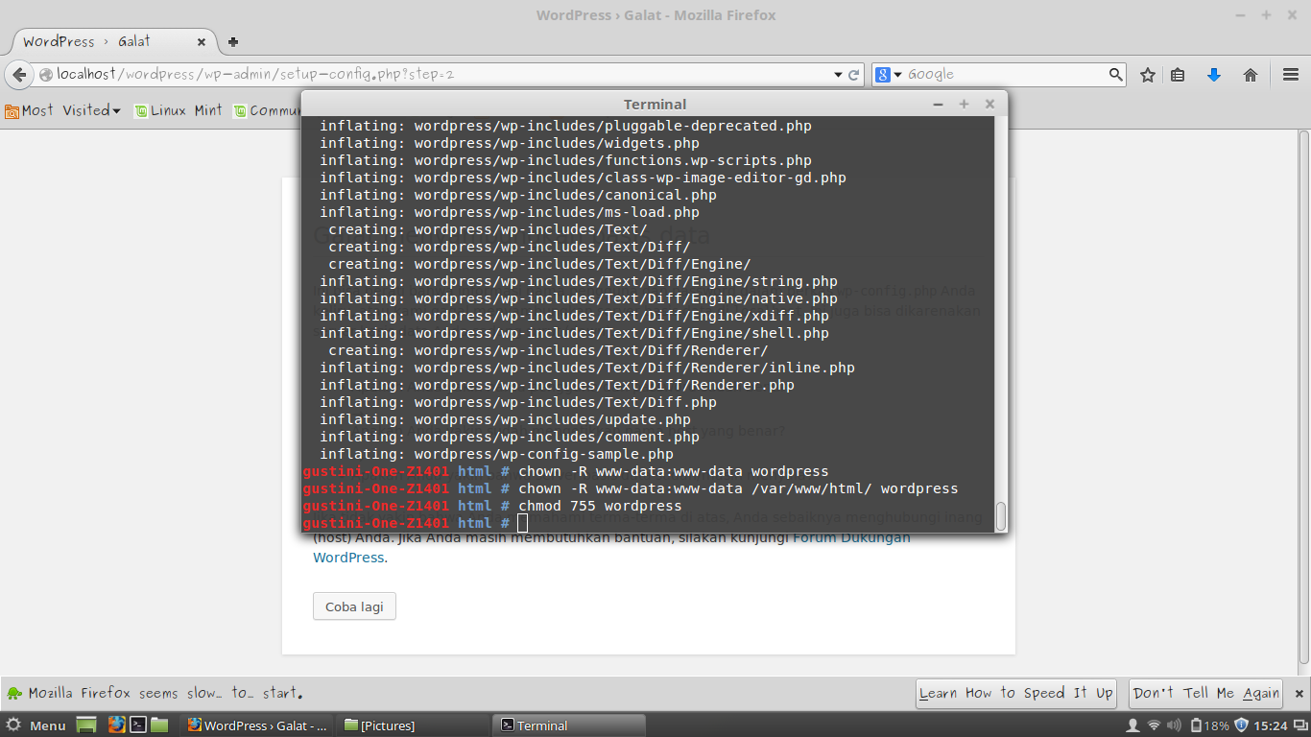The height and width of the screenshot is (737, 1311).
Task: Click the reload icon in address bar
Action: tap(854, 75)
